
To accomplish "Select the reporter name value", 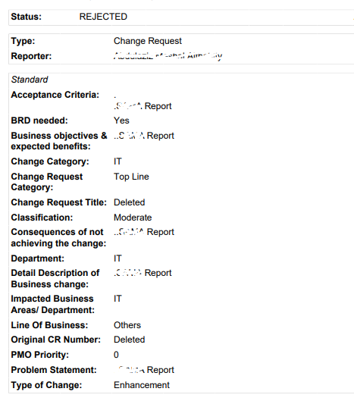I will 168,56.
